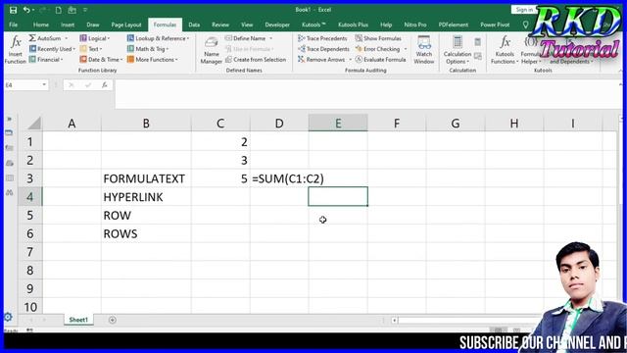The width and height of the screenshot is (627, 353).
Task: Click the Save icon in title bar
Action: coord(13,10)
